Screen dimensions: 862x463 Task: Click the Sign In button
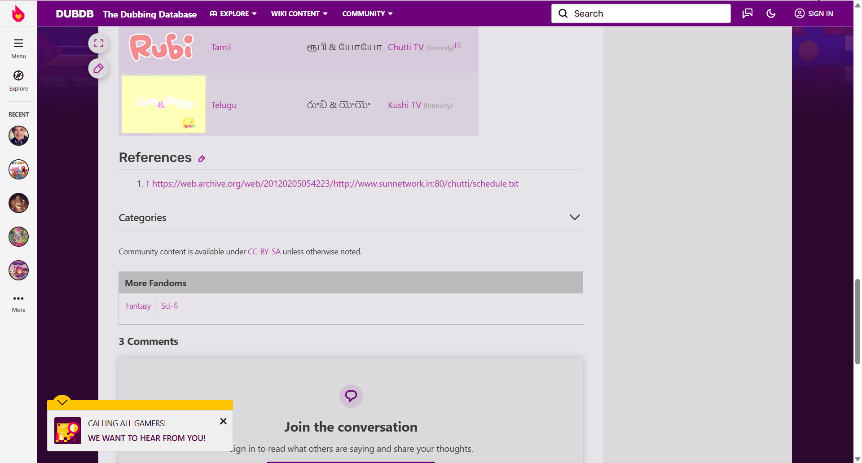pyautogui.click(x=814, y=13)
